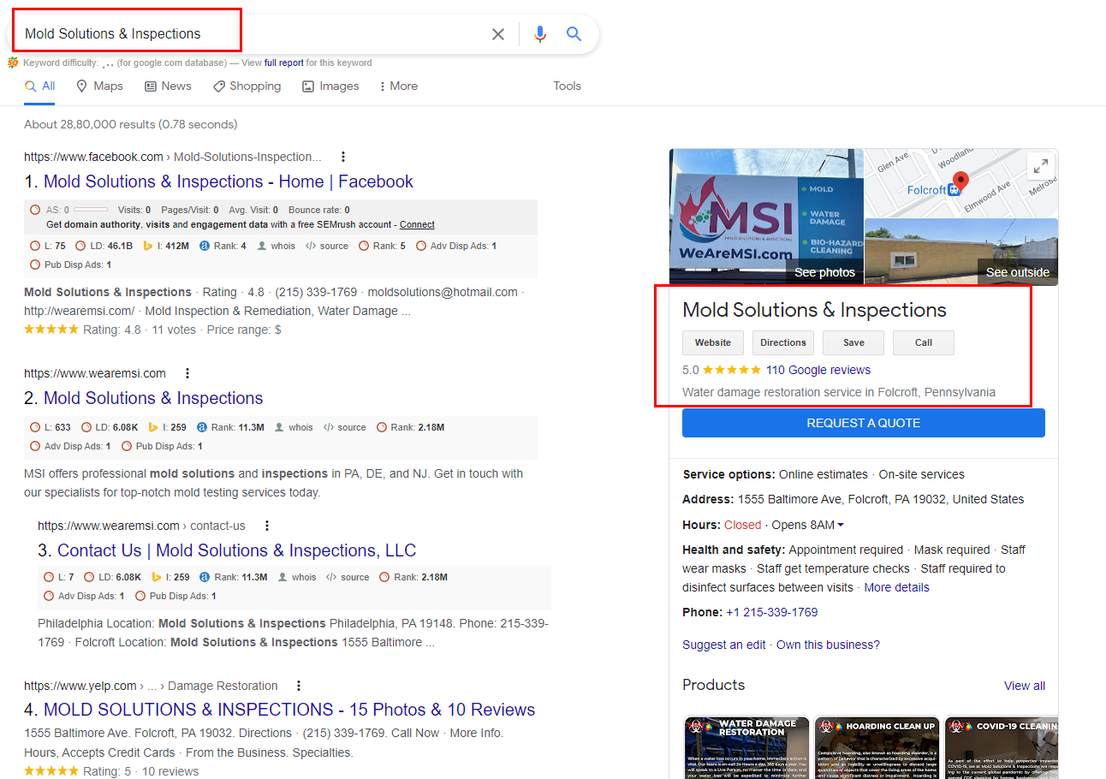Open three-dot menu for the wearemsi.com result

(x=187, y=373)
